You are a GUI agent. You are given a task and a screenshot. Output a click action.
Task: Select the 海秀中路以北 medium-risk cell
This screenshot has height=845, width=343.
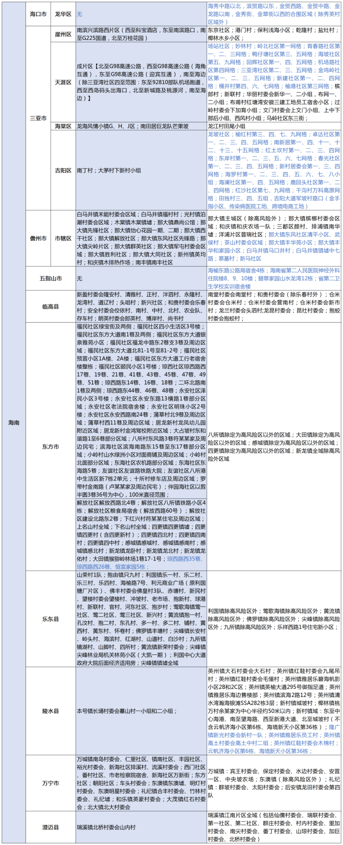click(x=274, y=14)
